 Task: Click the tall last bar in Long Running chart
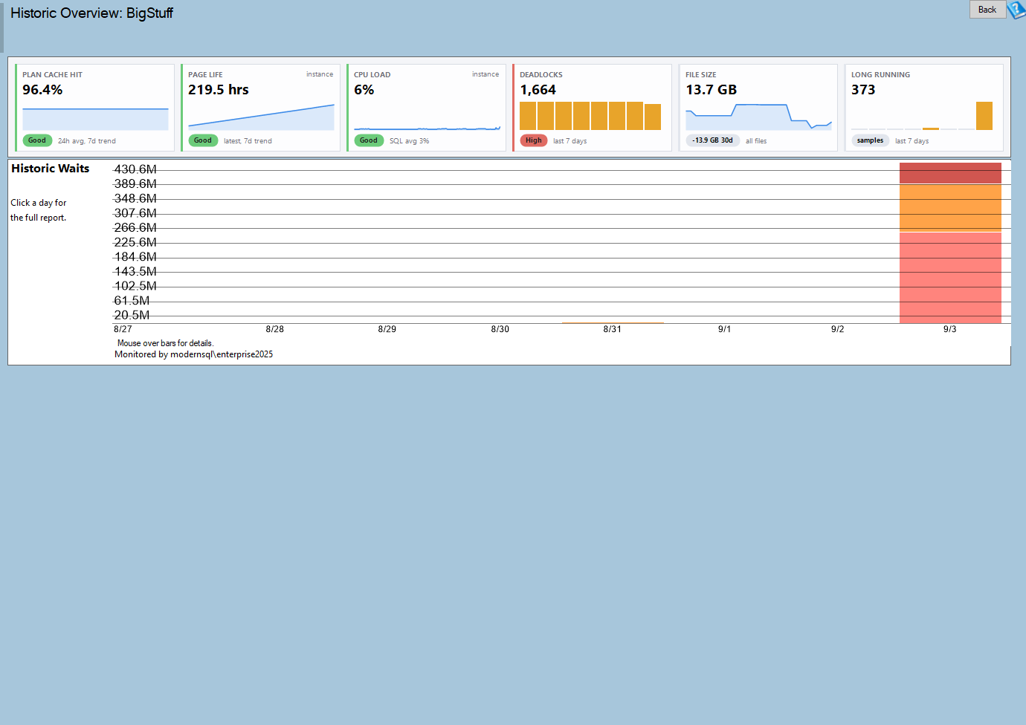point(984,116)
